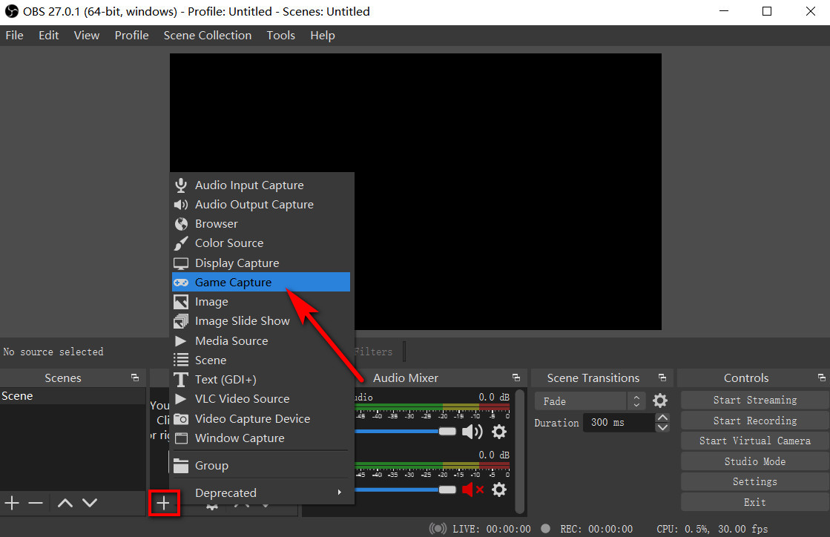The width and height of the screenshot is (830, 537).
Task: Click the OBS logo in title bar
Action: pyautogui.click(x=11, y=11)
